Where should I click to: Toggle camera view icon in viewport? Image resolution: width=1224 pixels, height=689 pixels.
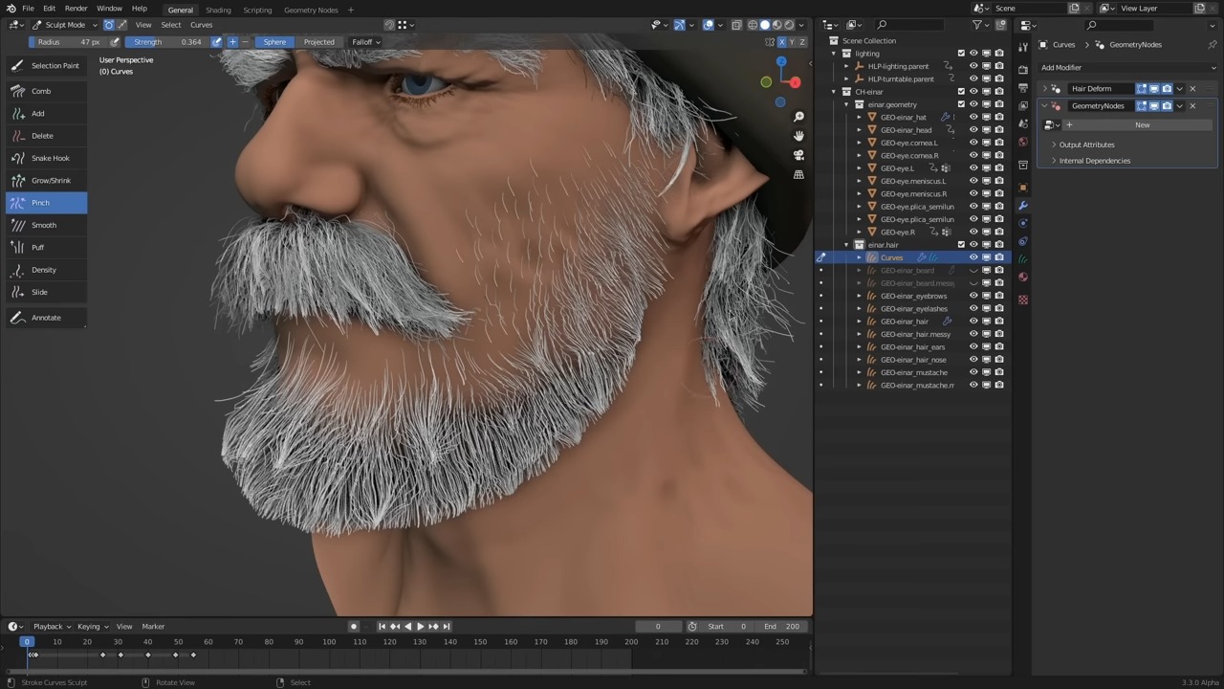[798, 155]
